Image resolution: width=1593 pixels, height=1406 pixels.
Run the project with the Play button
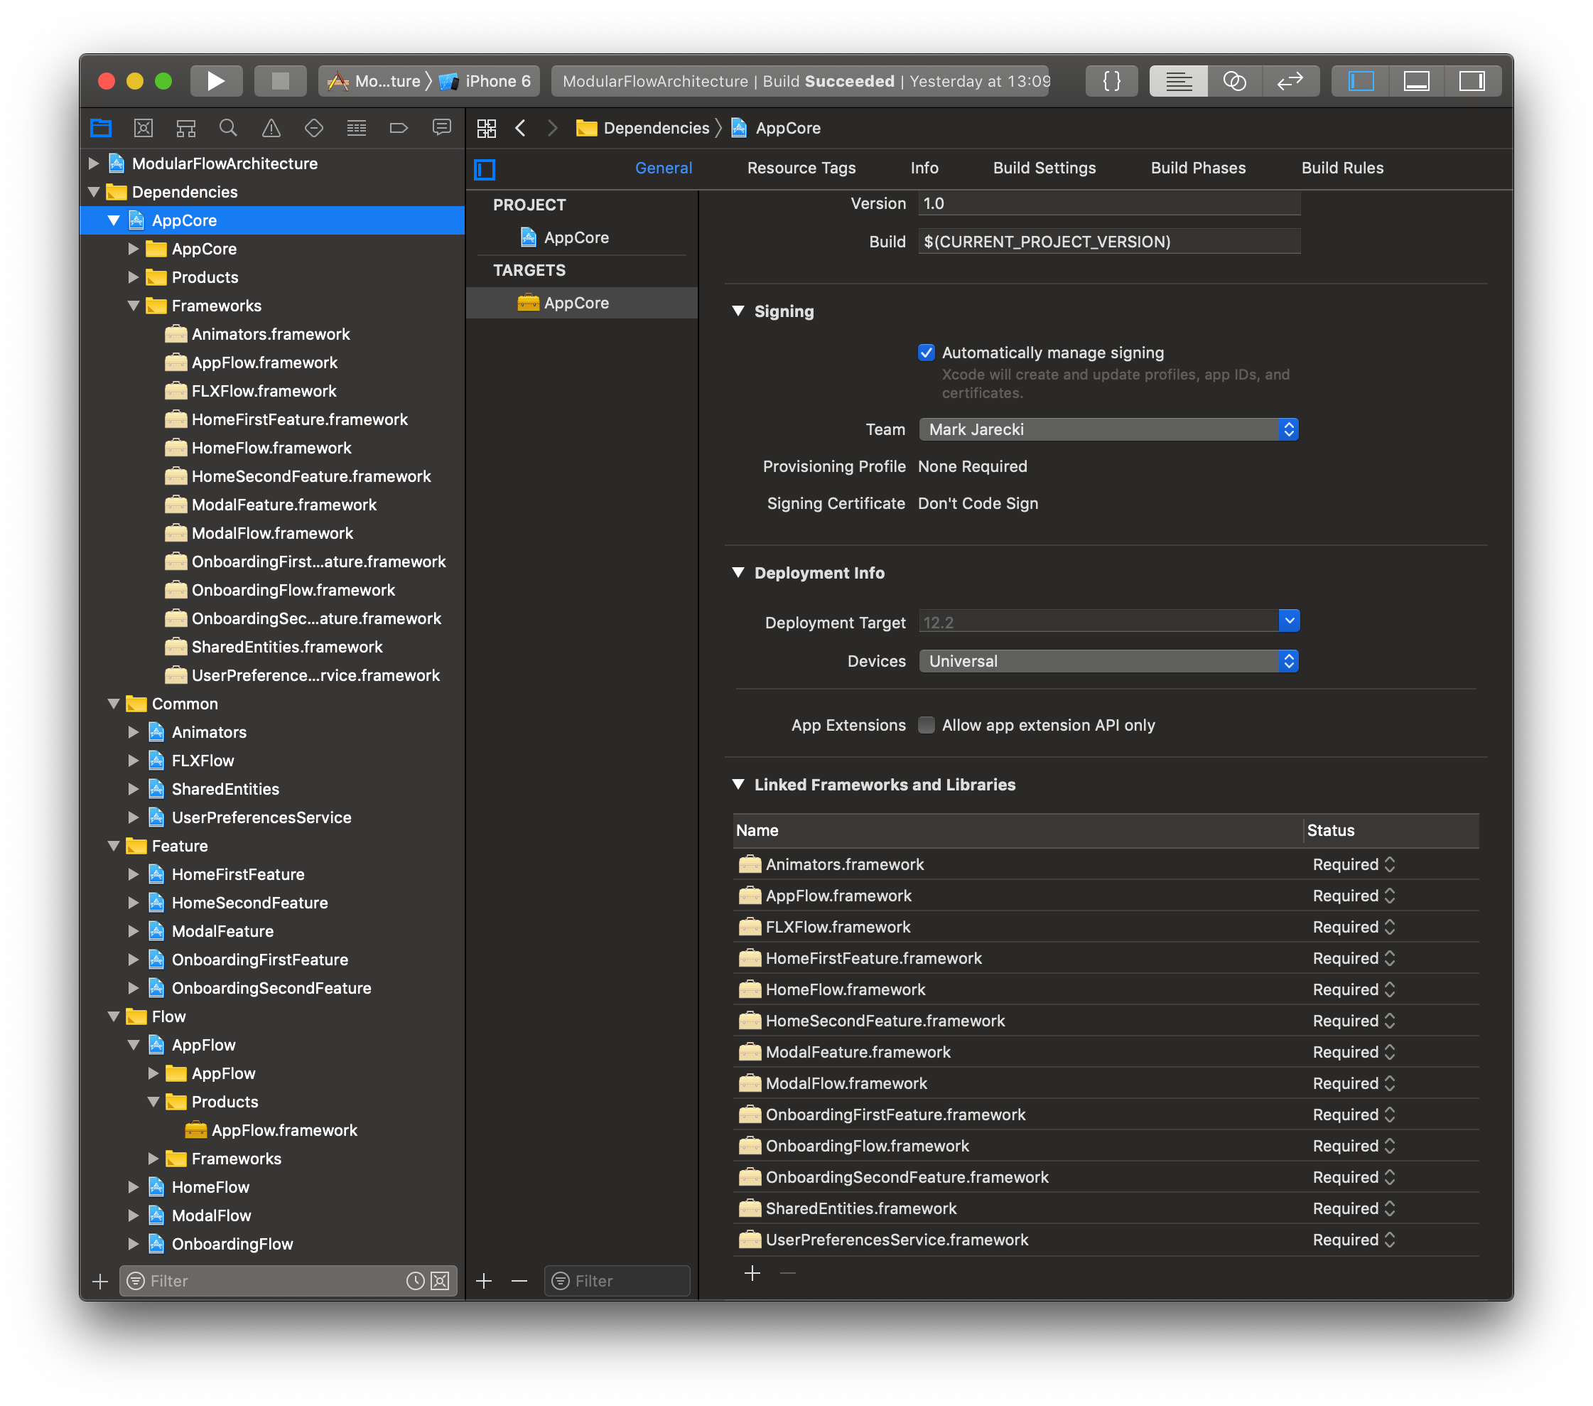click(x=216, y=80)
